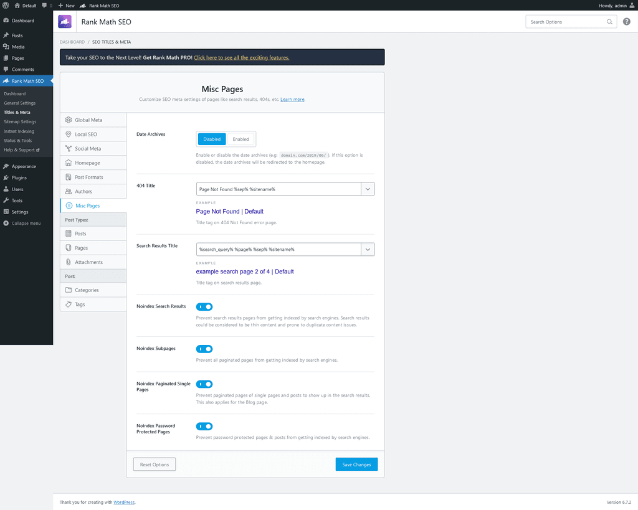Screen dimensions: 638x510
Task: Open Rank Math SEO sidebar menu
Action: [x=26, y=81]
